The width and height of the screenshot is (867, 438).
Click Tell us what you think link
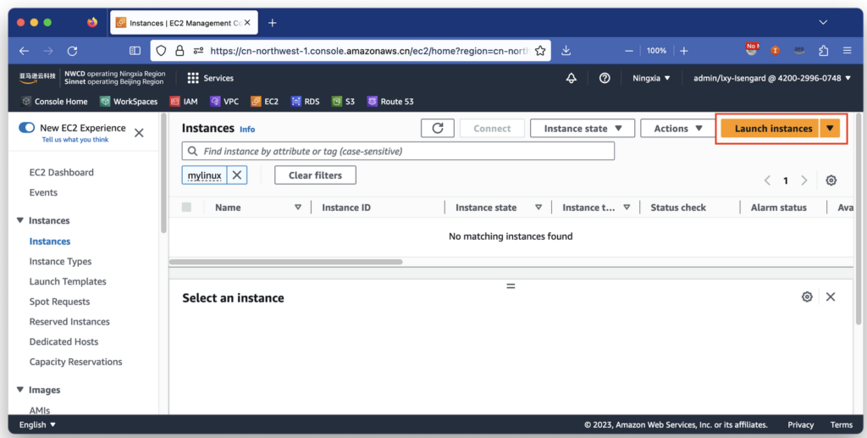point(75,140)
